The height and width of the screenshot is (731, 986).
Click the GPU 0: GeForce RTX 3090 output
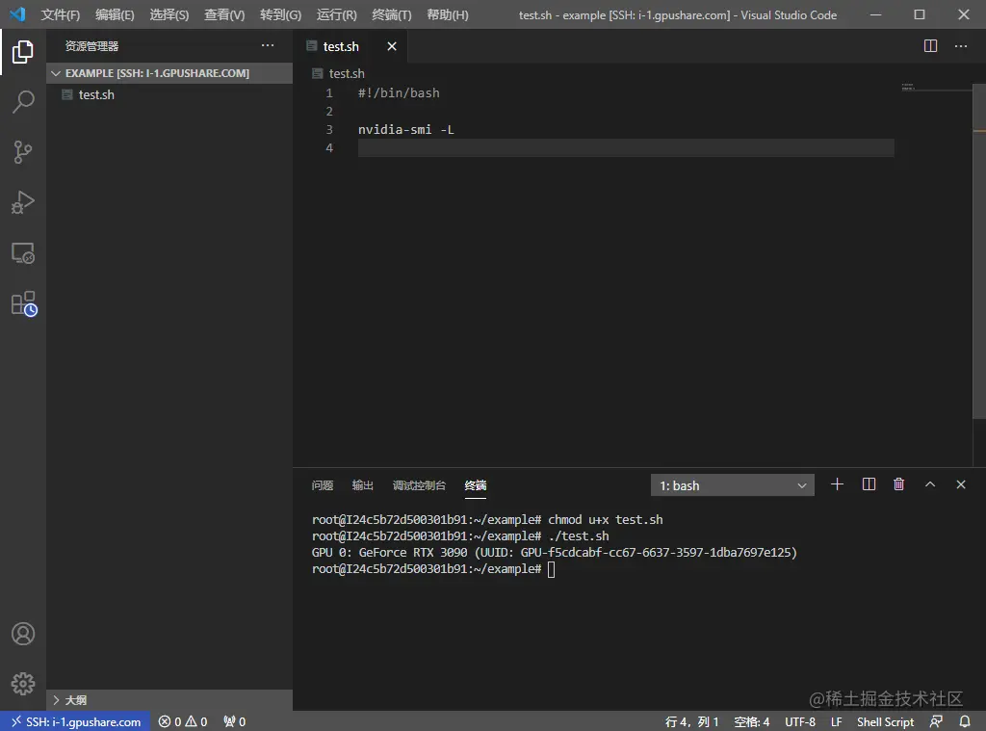[554, 552]
